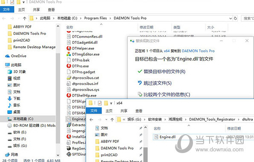The width and height of the screenshot is (254, 162).
Task: Go up one folder level in DAEMON Tools Pro window
Action: point(24,18)
